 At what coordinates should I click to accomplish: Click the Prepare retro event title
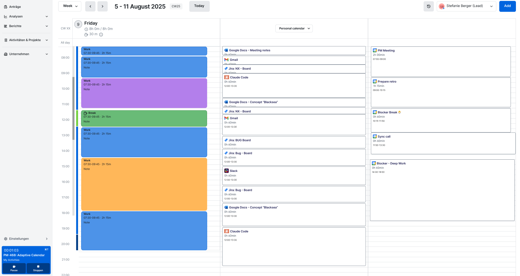[387, 82]
